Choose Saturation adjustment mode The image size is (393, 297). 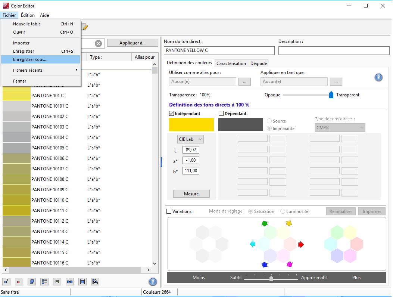point(250,211)
